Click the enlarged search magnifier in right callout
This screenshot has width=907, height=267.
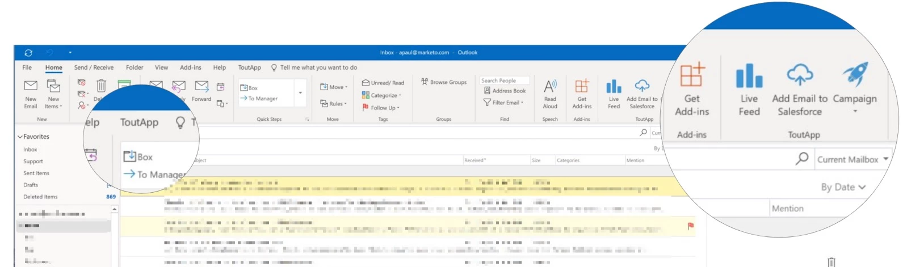point(802,159)
